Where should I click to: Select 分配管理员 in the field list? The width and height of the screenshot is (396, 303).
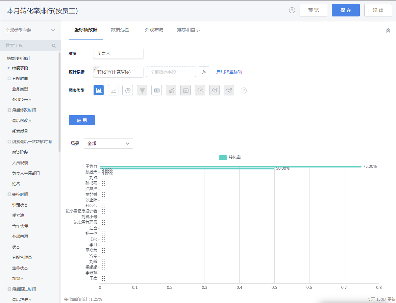22,257
